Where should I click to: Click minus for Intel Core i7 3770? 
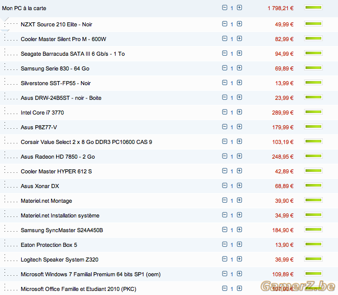click(224, 112)
